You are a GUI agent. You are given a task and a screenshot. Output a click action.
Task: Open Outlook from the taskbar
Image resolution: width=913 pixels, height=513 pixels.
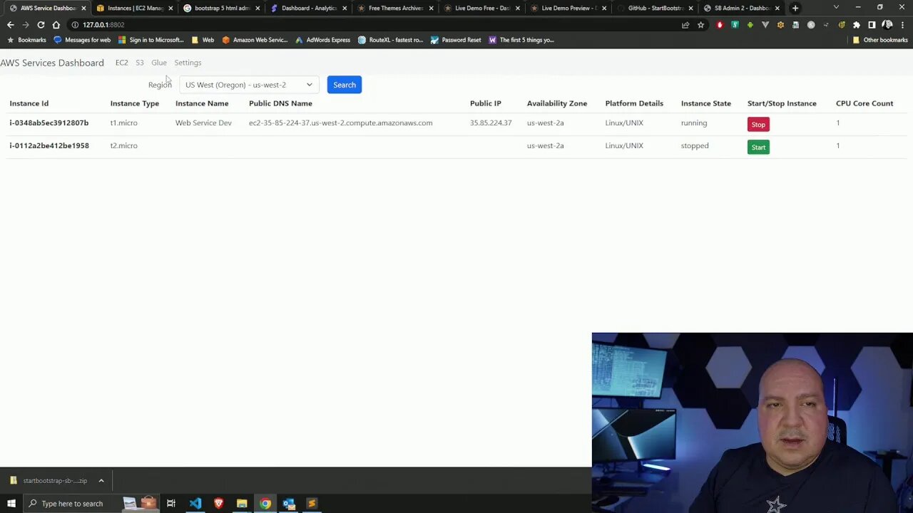pos(288,504)
